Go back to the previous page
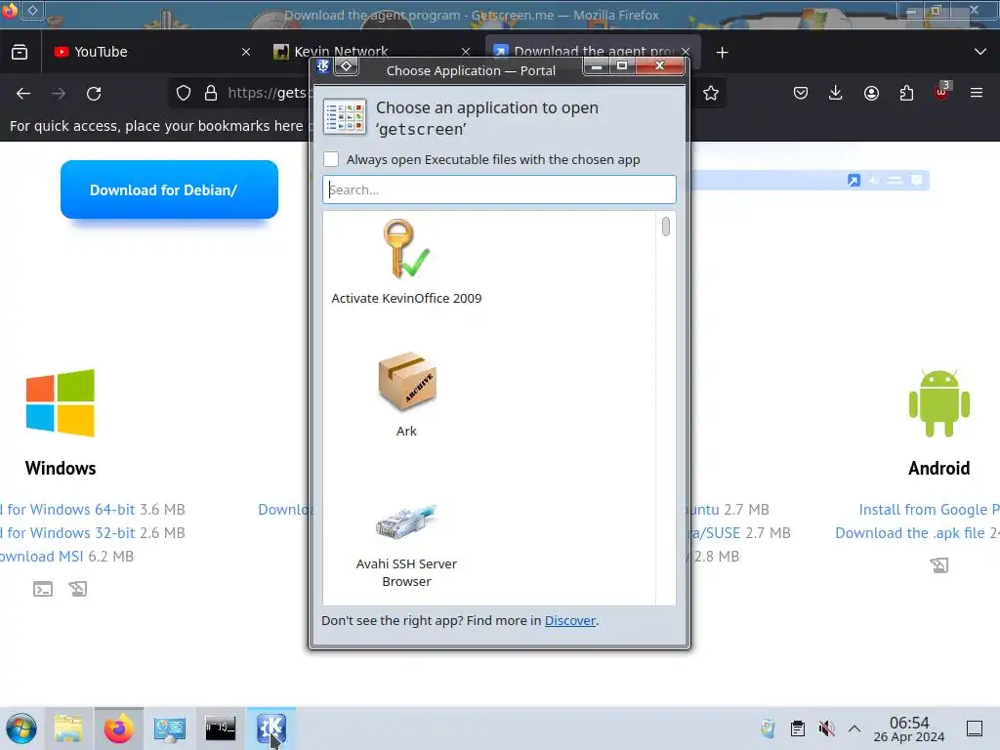1000x750 pixels. [23, 94]
